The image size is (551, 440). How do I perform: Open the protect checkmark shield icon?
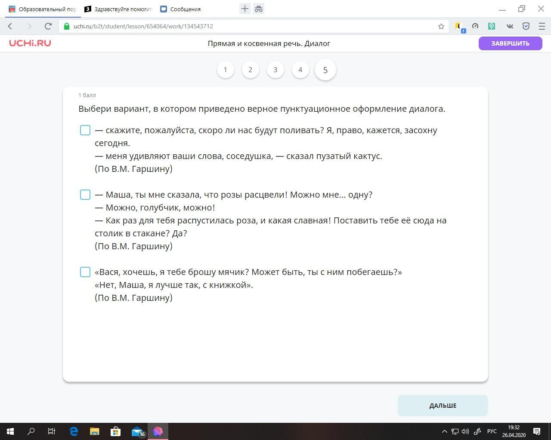[x=526, y=26]
